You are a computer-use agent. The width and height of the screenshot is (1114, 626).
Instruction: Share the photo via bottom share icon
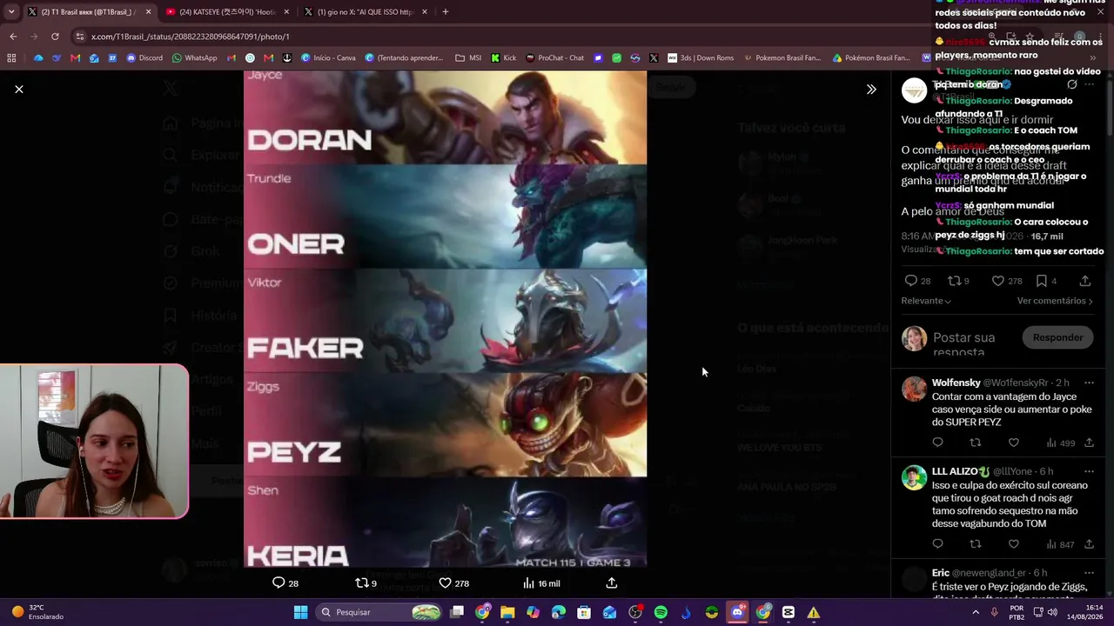(612, 583)
